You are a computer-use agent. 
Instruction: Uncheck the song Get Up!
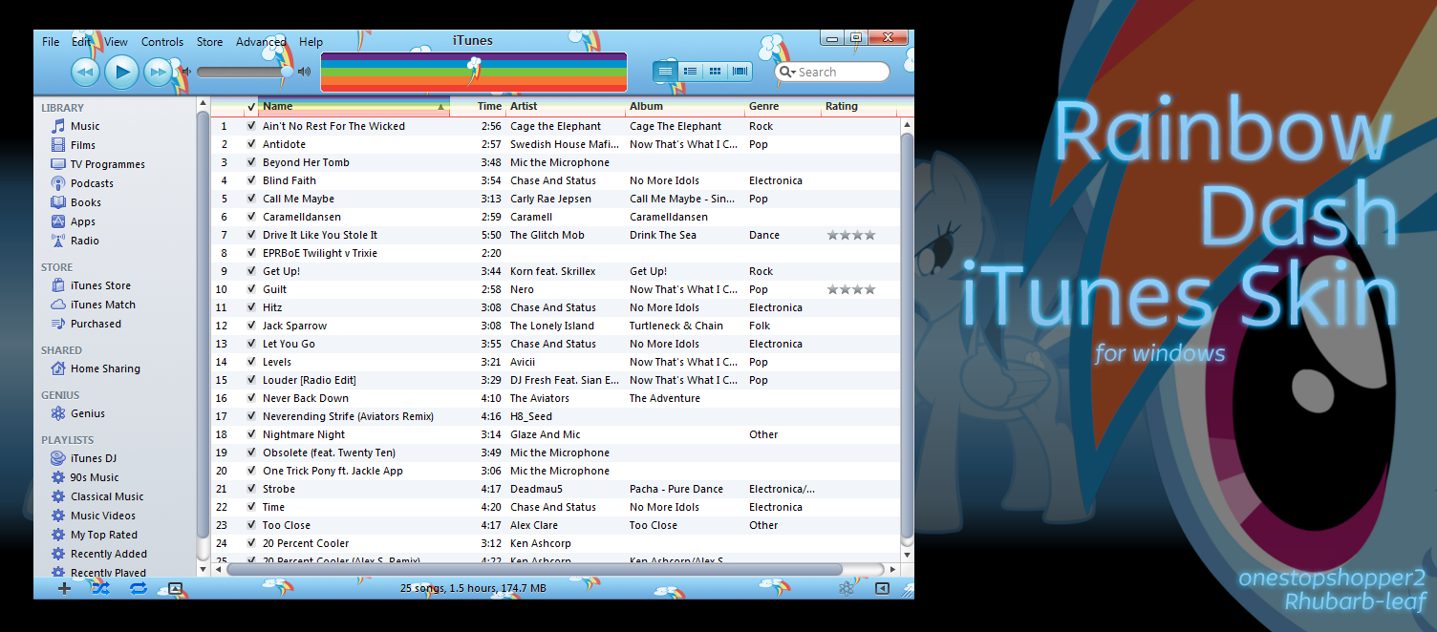[x=249, y=270]
